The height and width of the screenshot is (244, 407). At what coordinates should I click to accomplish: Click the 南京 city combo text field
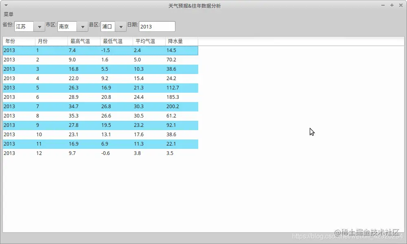coord(67,26)
